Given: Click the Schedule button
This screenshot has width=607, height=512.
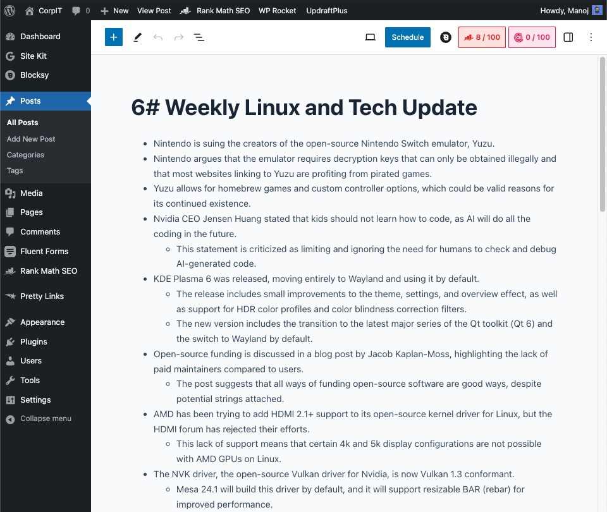Looking at the screenshot, I should [407, 37].
